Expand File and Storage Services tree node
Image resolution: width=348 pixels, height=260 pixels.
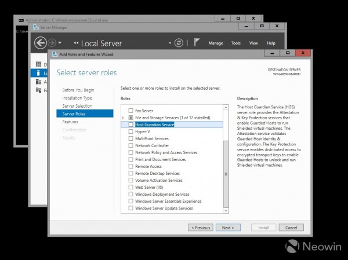[x=124, y=118]
